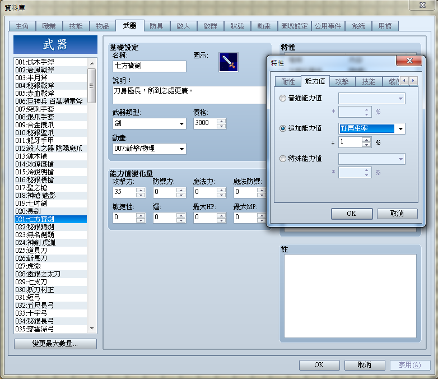Open the 敵群 tab
Image resolution: width=438 pixels, height=379 pixels.
210,26
